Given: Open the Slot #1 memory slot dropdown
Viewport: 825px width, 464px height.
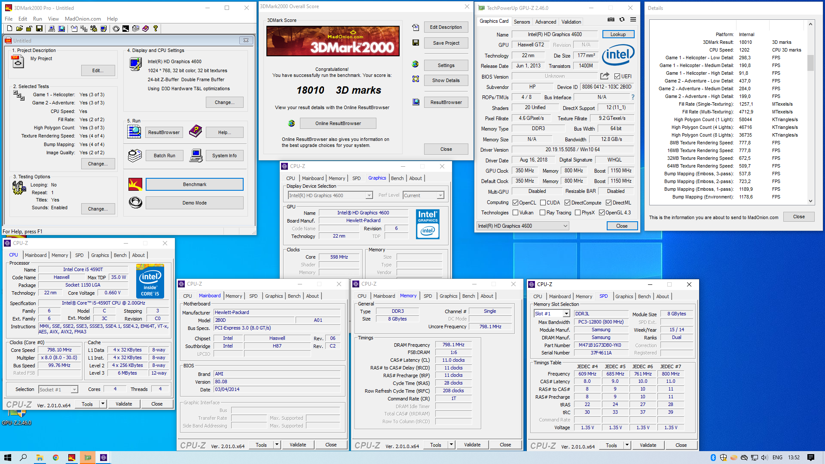Looking at the screenshot, I should [x=552, y=314].
